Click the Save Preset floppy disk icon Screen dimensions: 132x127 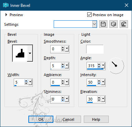(x=103, y=24)
